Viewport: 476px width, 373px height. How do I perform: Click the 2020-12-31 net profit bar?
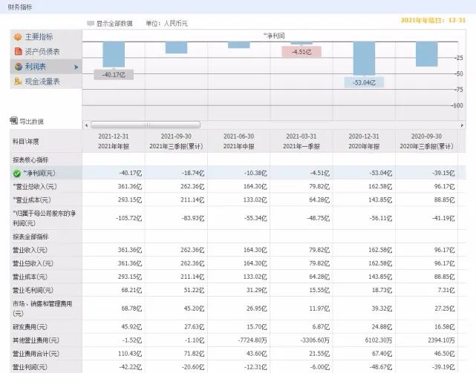click(x=364, y=59)
